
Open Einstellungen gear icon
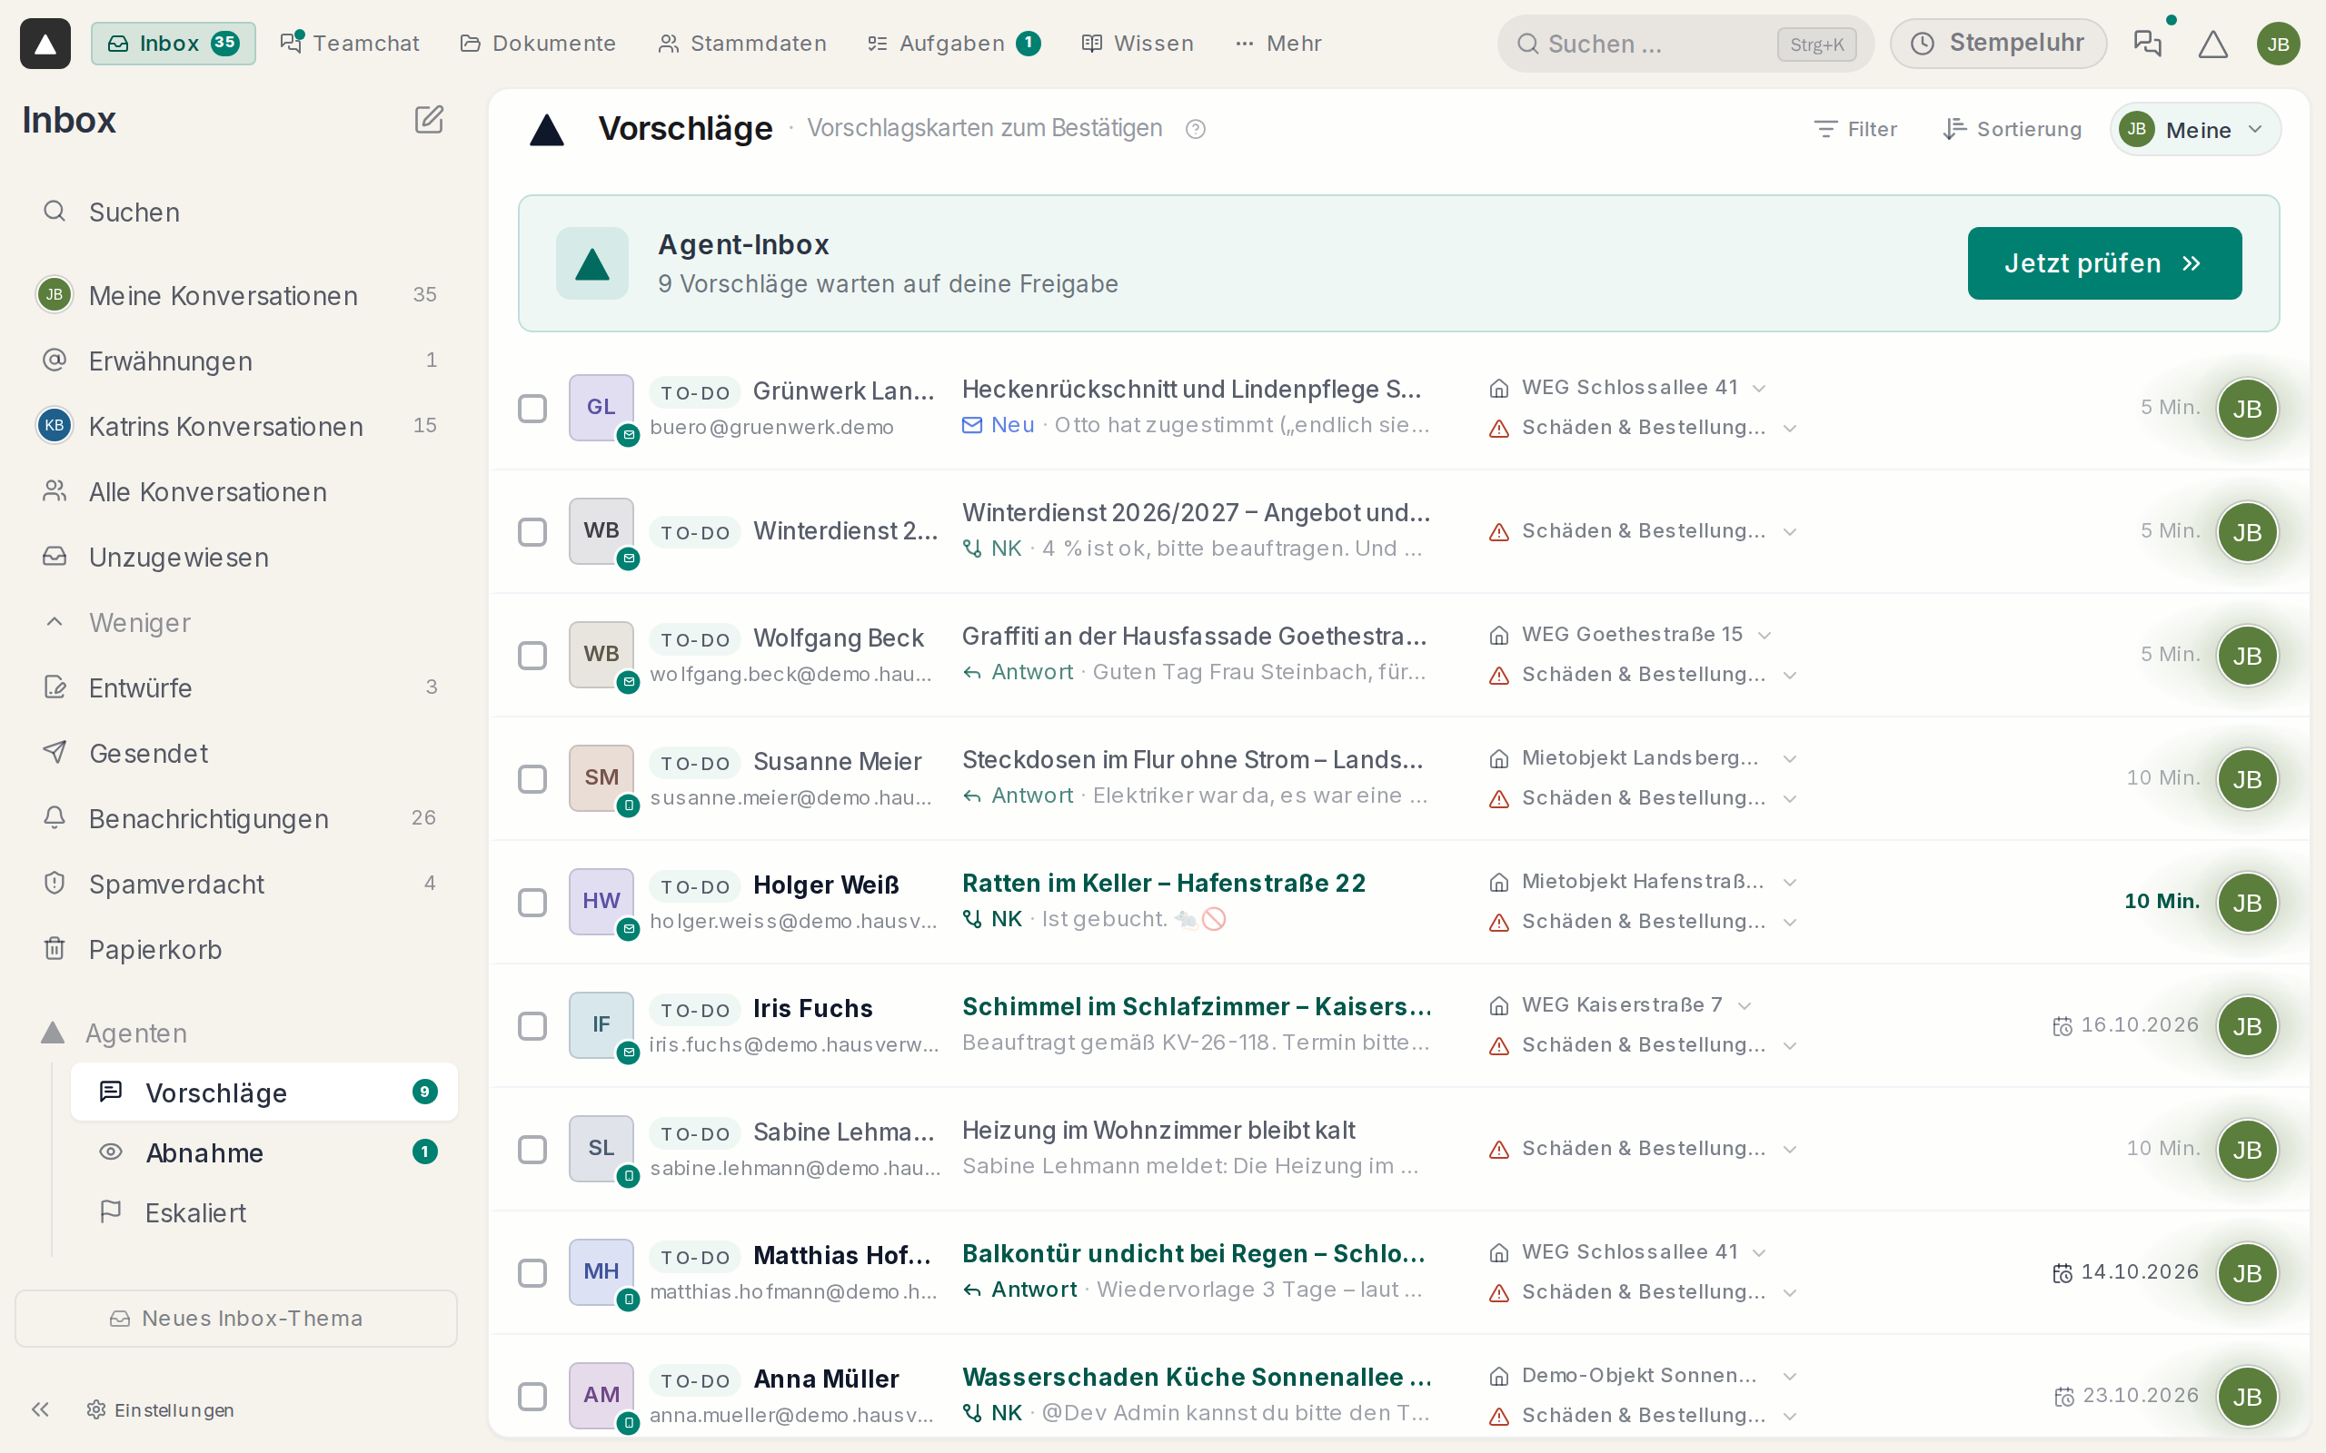(x=96, y=1409)
